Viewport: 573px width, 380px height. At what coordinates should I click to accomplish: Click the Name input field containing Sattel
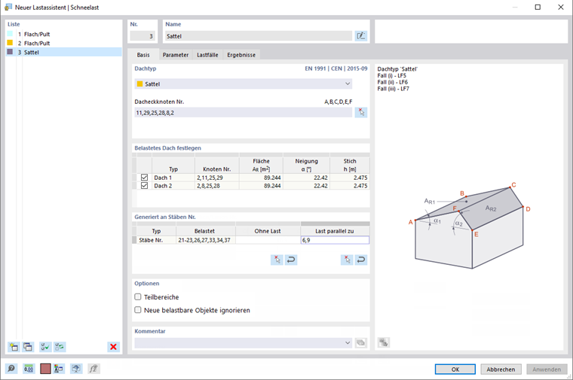259,36
